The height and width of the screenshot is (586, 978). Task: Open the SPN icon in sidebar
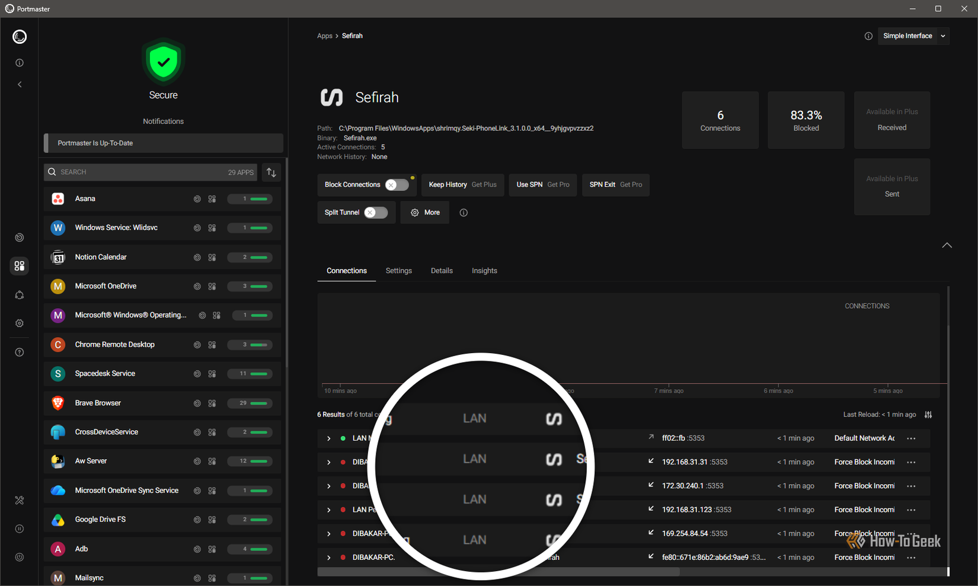pos(20,295)
